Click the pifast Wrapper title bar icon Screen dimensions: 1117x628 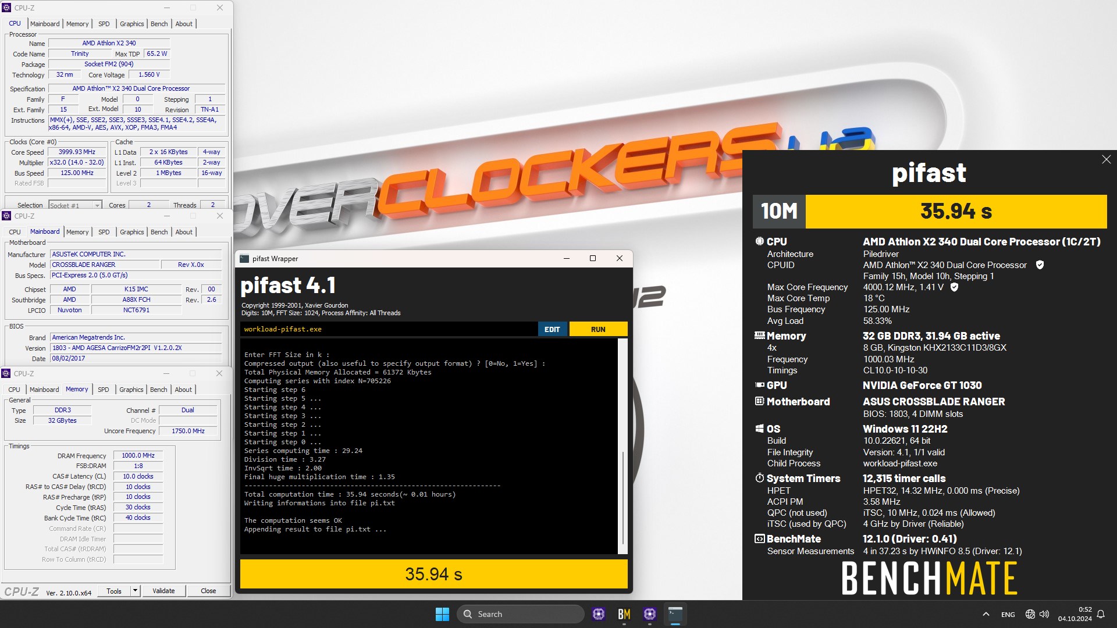point(244,259)
